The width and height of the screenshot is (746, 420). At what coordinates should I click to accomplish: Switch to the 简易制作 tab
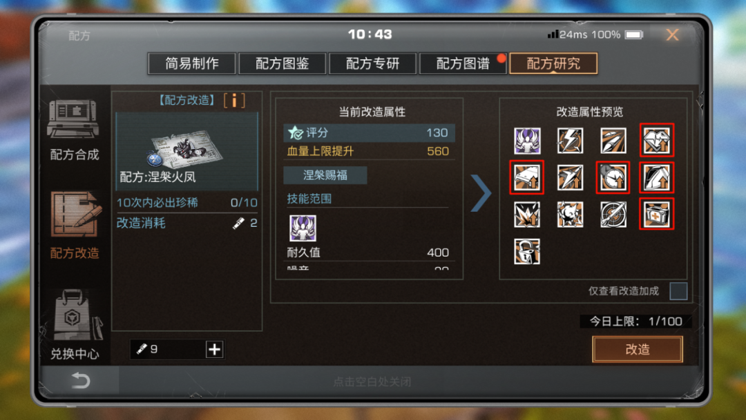(192, 63)
